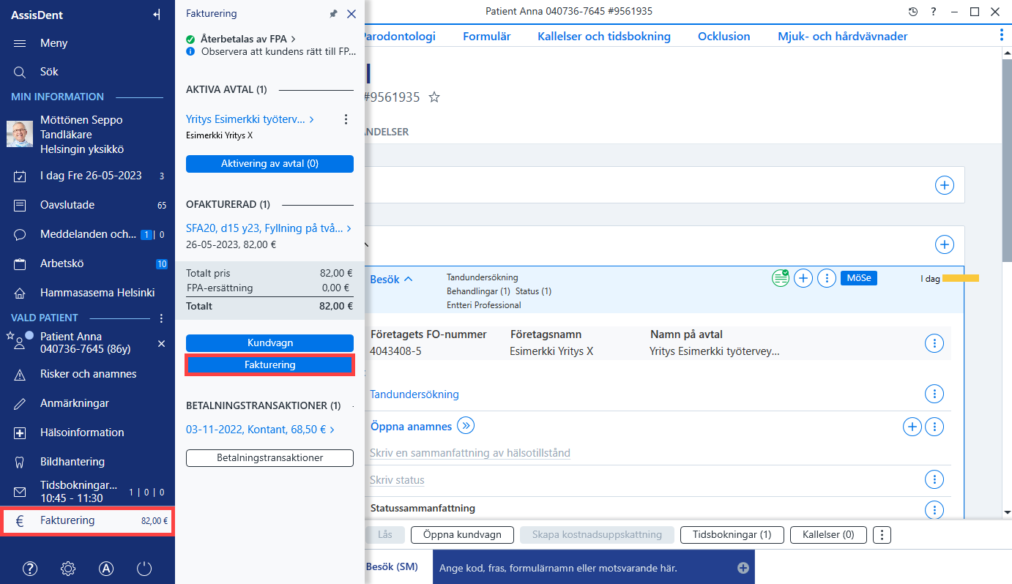Switch to Kallelser och tidsbokning tab
Screen dimensions: 1012x584
604,36
